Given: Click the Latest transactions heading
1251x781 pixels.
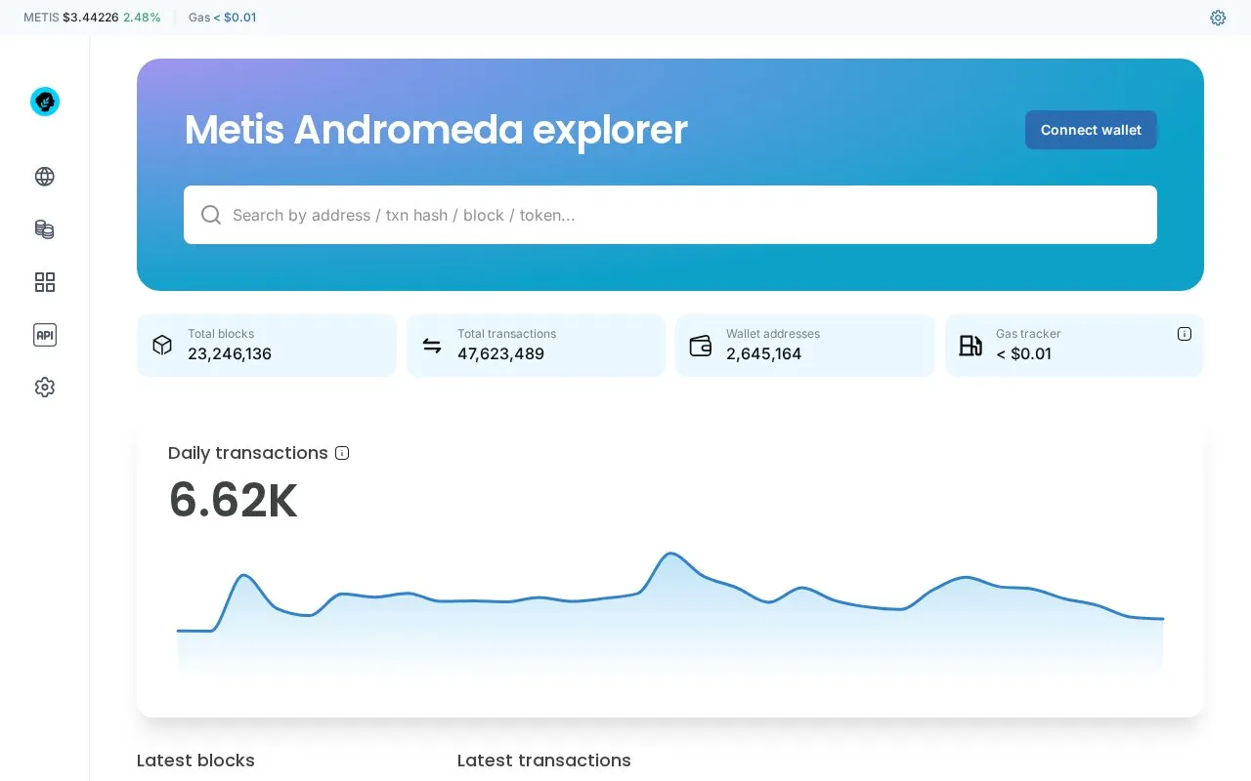Looking at the screenshot, I should (544, 760).
